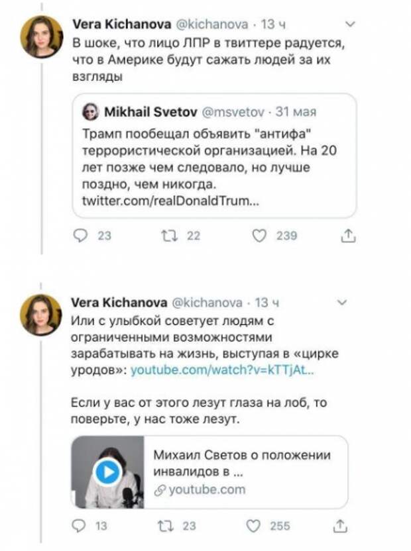Viewport: 411px width, 551px height.
Task: Open the youtube.com link card title
Action: point(242,463)
